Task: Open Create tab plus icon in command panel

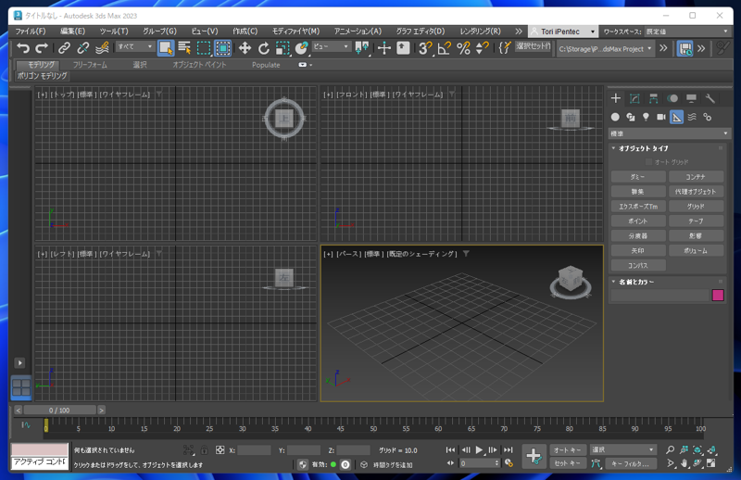Action: [x=615, y=98]
